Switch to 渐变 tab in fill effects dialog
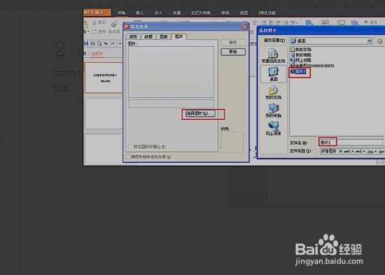 pyautogui.click(x=133, y=37)
